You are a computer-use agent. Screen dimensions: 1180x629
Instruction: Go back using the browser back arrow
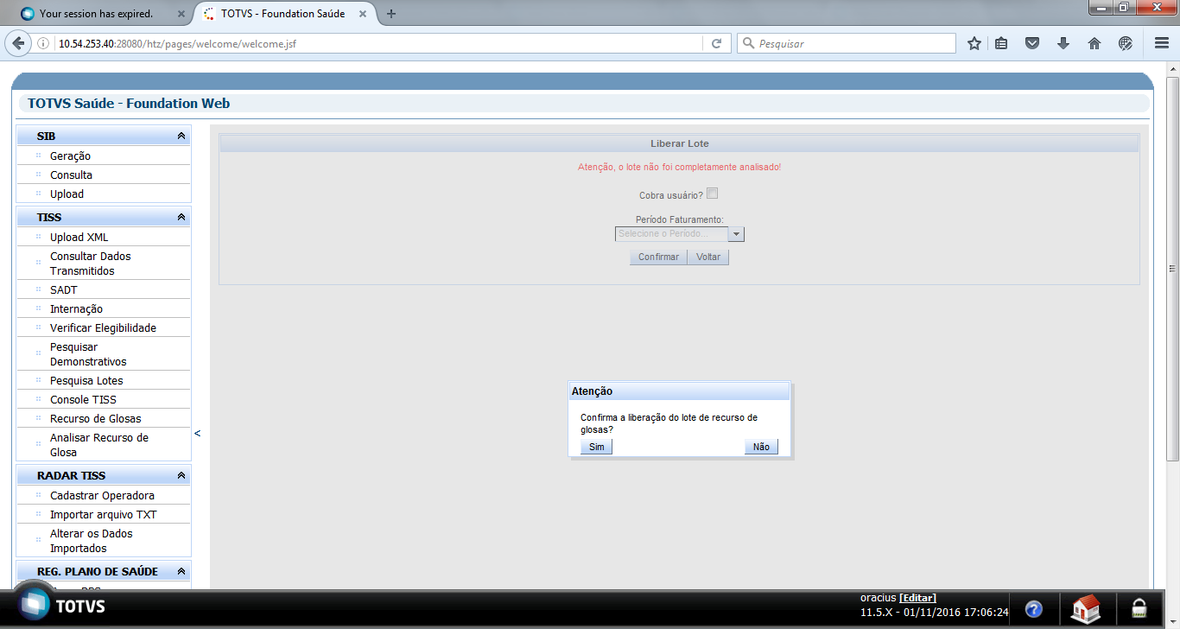18,43
